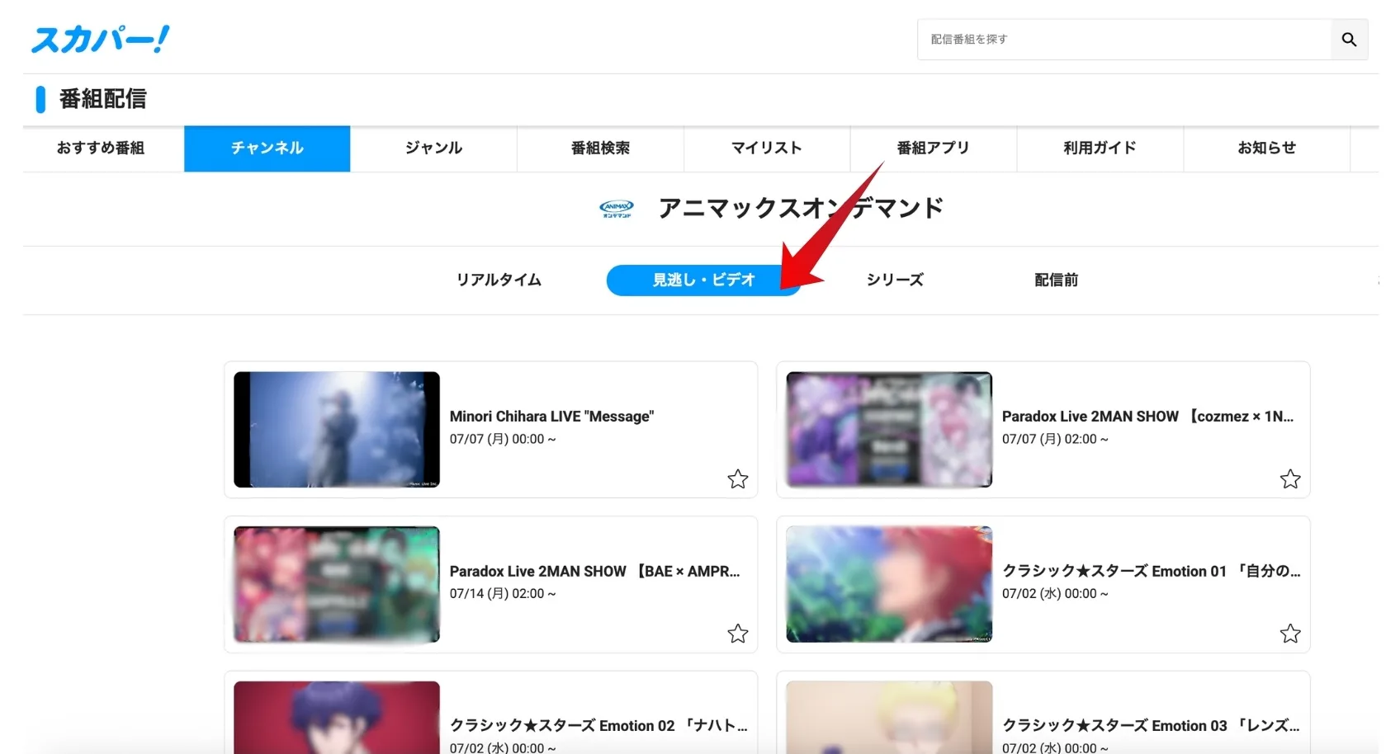Select the 配信前 filter
Screen dimensions: 1386x754
1057,280
